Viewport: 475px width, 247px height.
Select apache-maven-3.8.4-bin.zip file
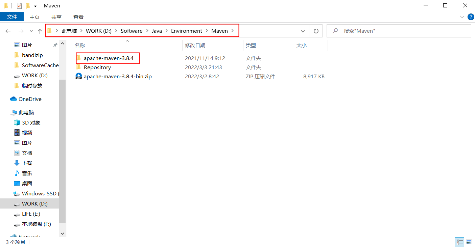coord(118,76)
